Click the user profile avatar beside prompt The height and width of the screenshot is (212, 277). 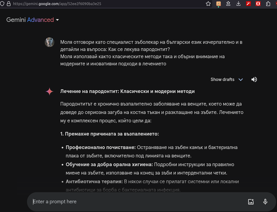pyautogui.click(x=50, y=43)
